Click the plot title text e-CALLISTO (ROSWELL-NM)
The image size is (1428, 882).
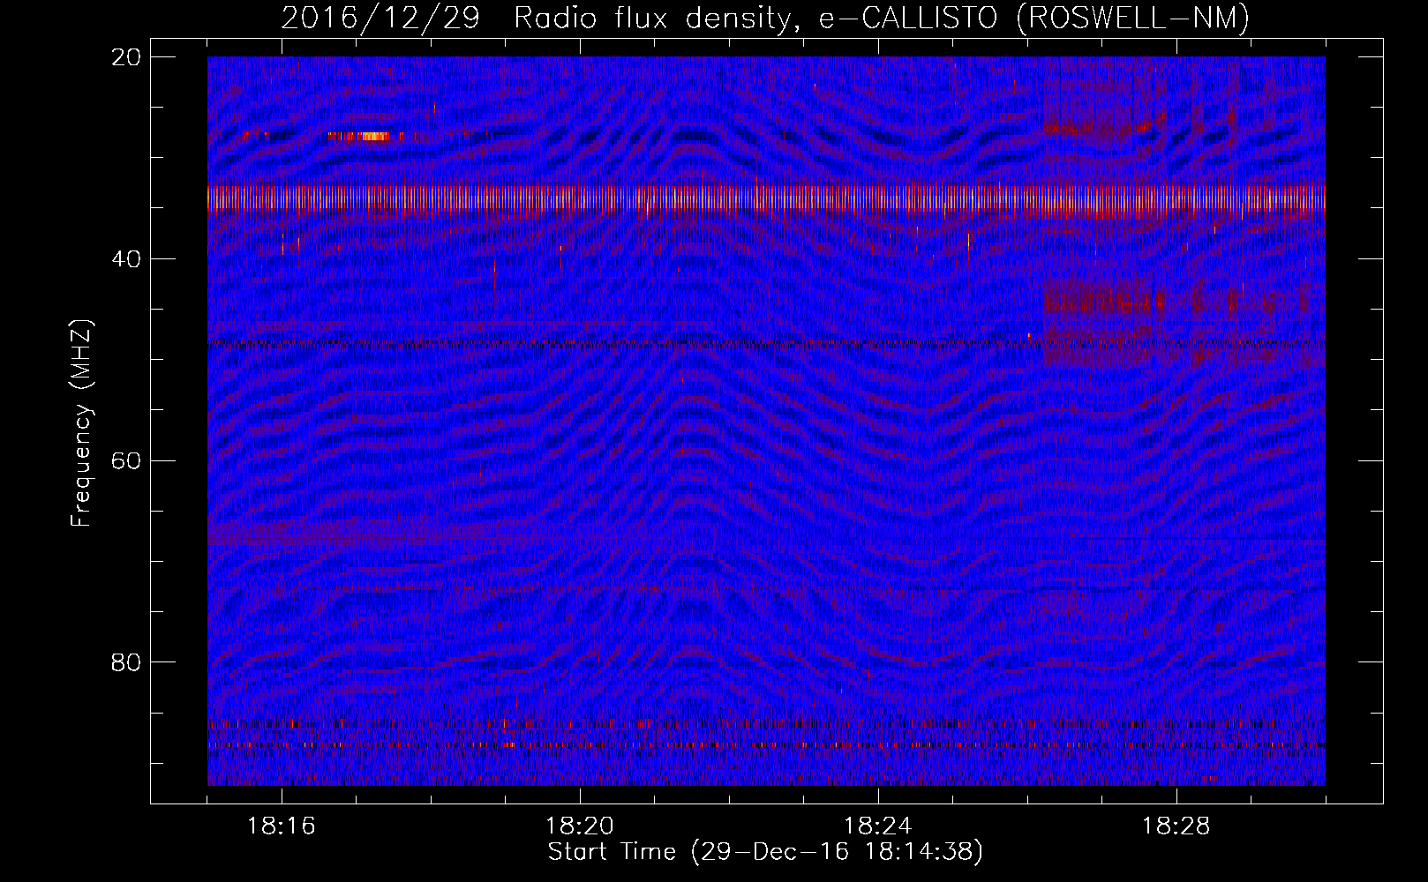point(1034,18)
